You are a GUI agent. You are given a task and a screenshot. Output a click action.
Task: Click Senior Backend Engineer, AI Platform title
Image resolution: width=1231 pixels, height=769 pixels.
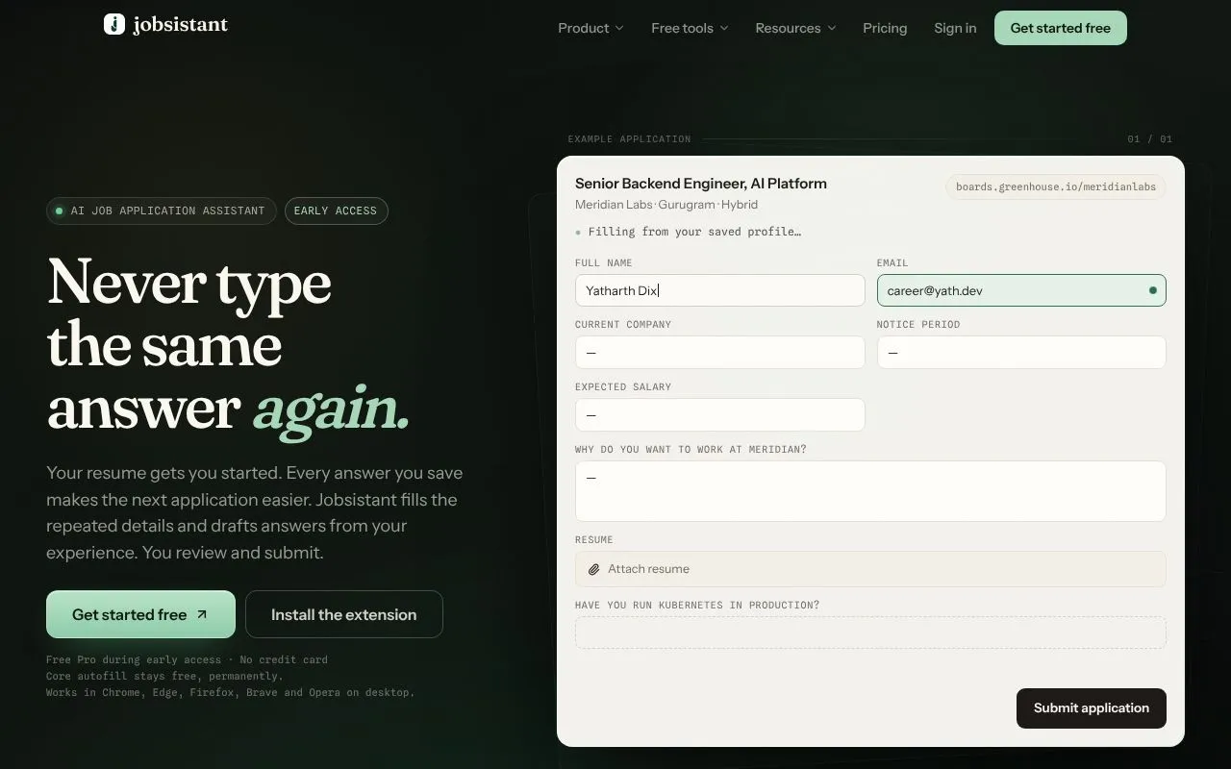point(701,184)
